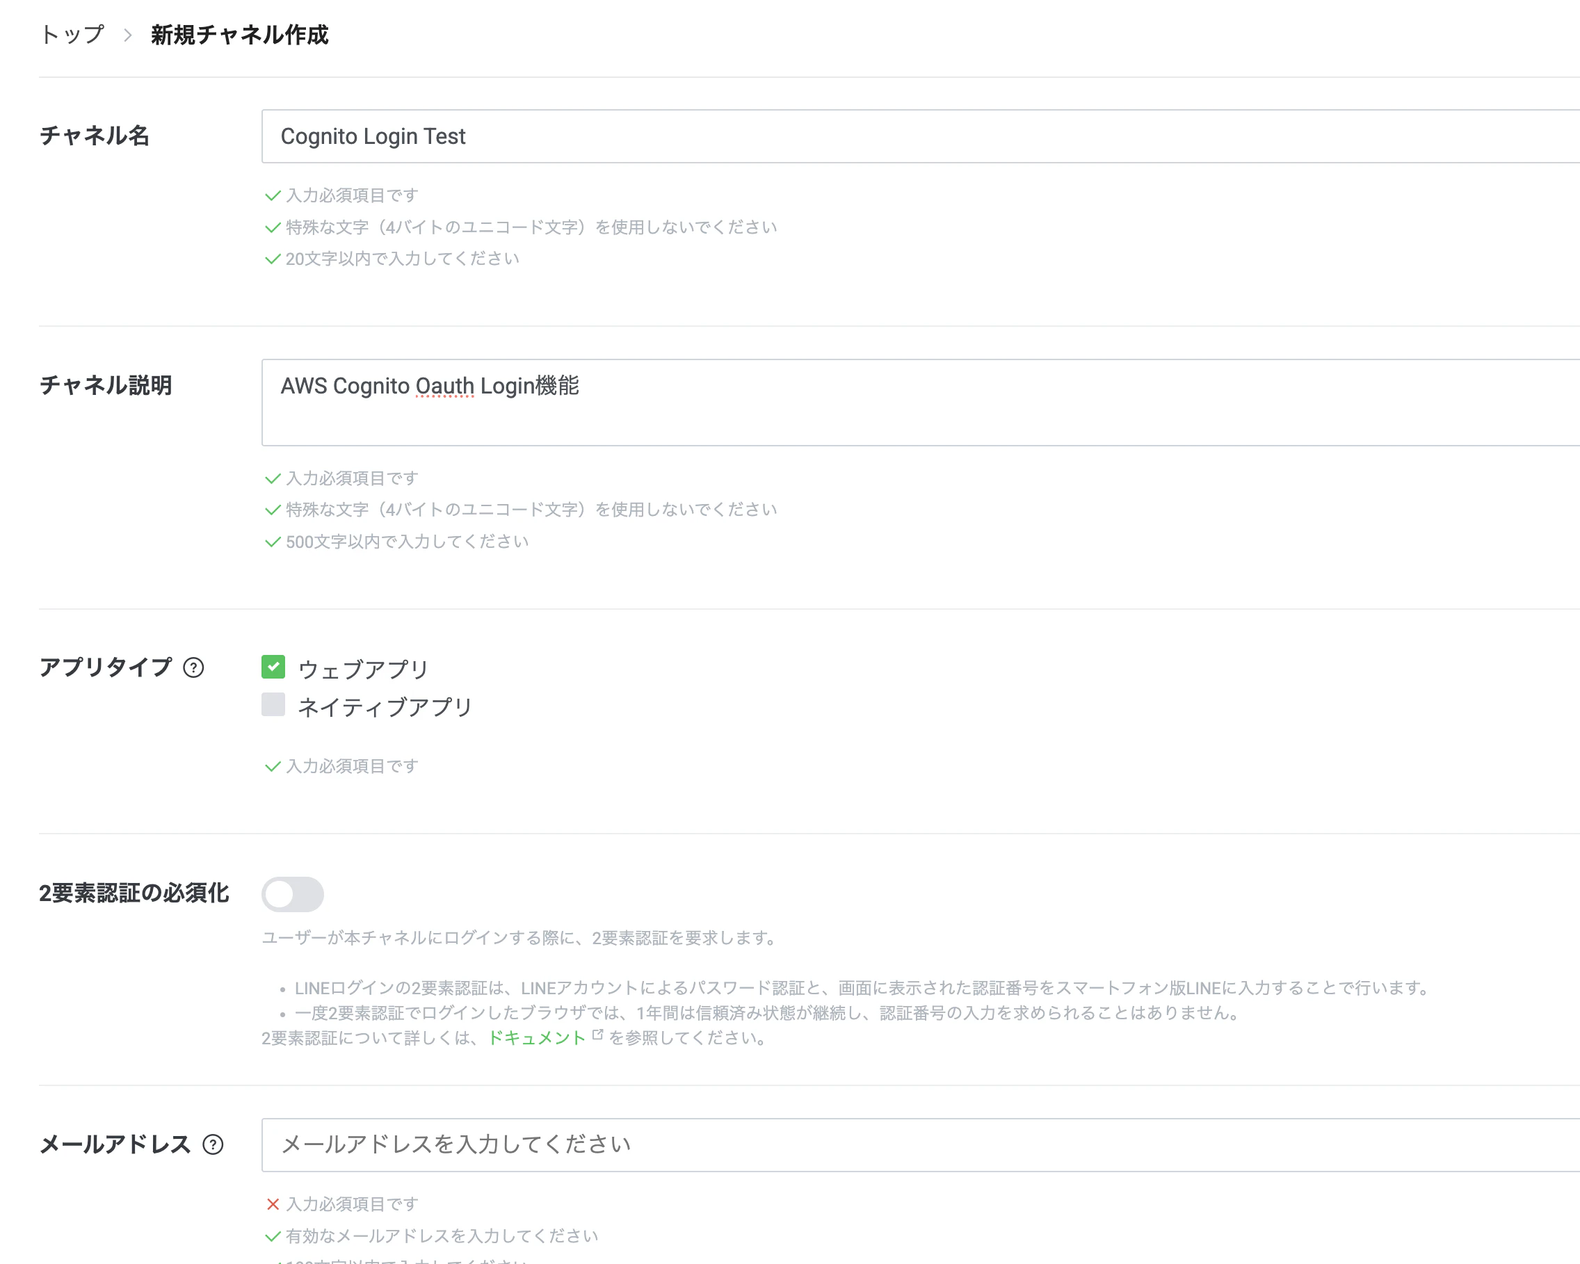Click the 20文字以内で入力してください hint text
This screenshot has height=1264, width=1580.
(403, 259)
